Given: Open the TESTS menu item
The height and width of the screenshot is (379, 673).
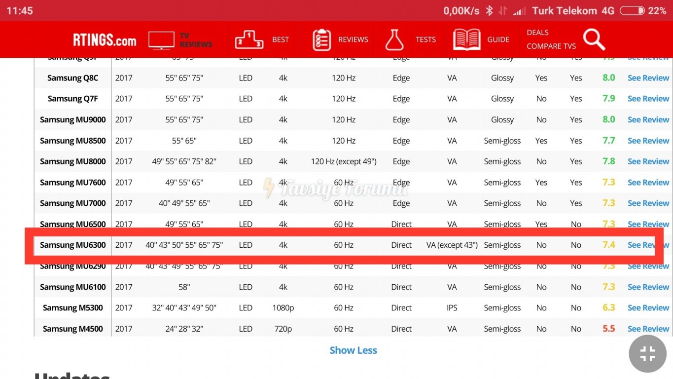Looking at the screenshot, I should 425,39.
